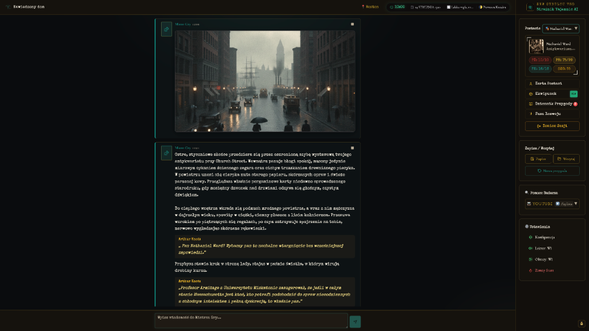
Task: Click the Nawiedzony dom title
Action: click(29, 7)
